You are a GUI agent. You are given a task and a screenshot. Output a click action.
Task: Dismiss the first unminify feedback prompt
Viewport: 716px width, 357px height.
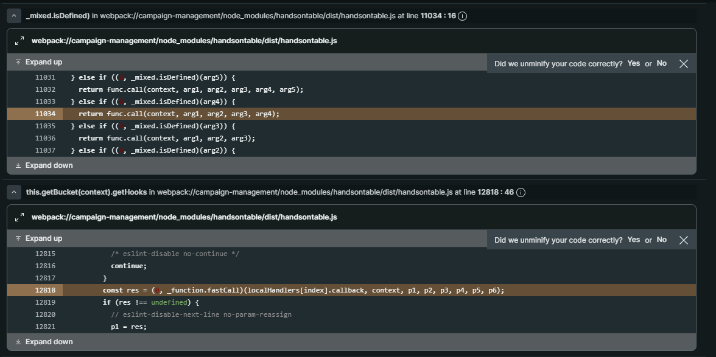[x=683, y=64]
